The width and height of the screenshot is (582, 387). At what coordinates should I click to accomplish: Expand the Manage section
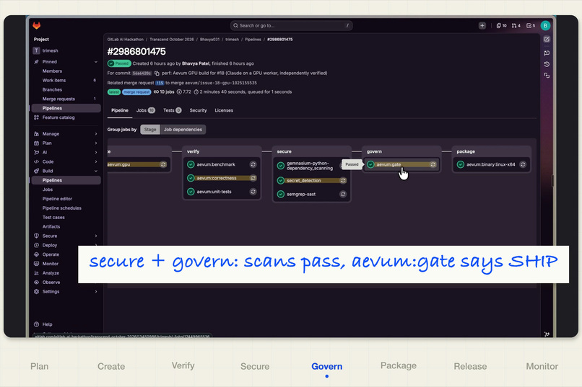pos(96,134)
